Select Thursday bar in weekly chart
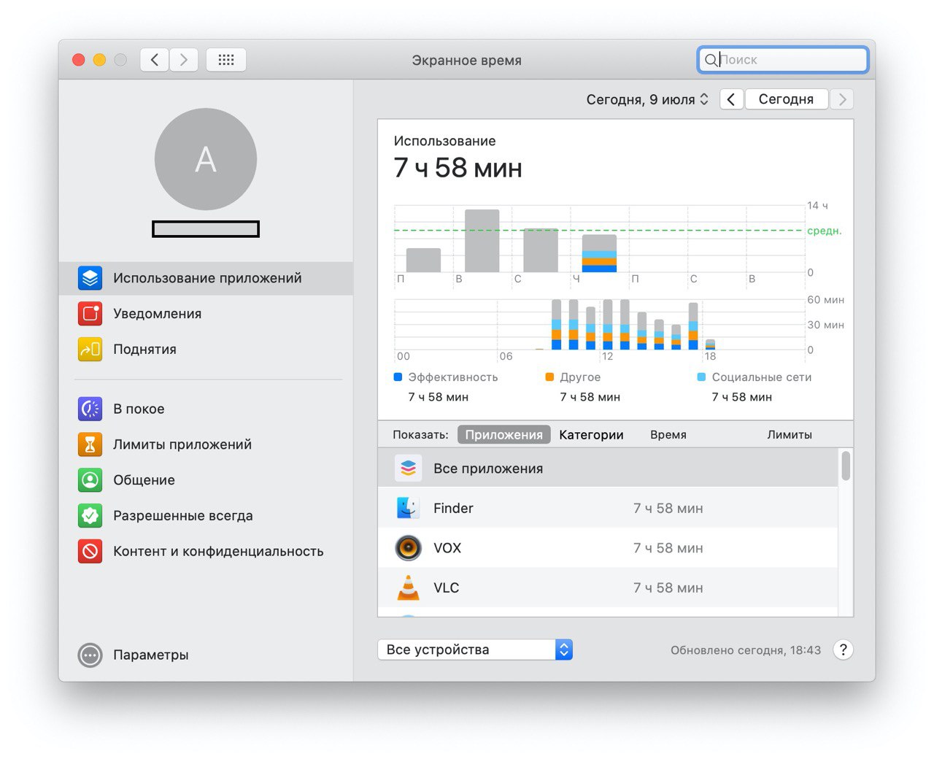This screenshot has height=759, width=934. coord(599,253)
